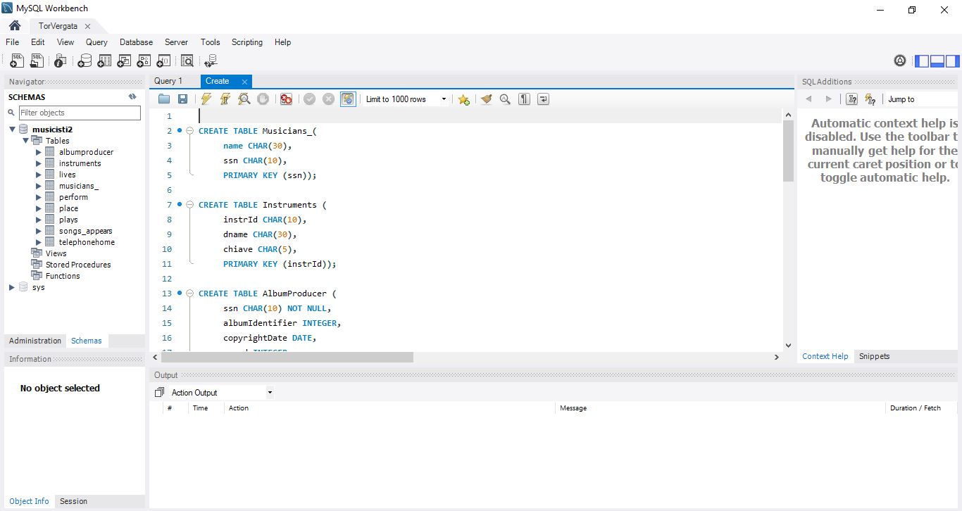This screenshot has height=511, width=962.
Task: Collapse the Tables node under musicisti2
Action: [26, 140]
